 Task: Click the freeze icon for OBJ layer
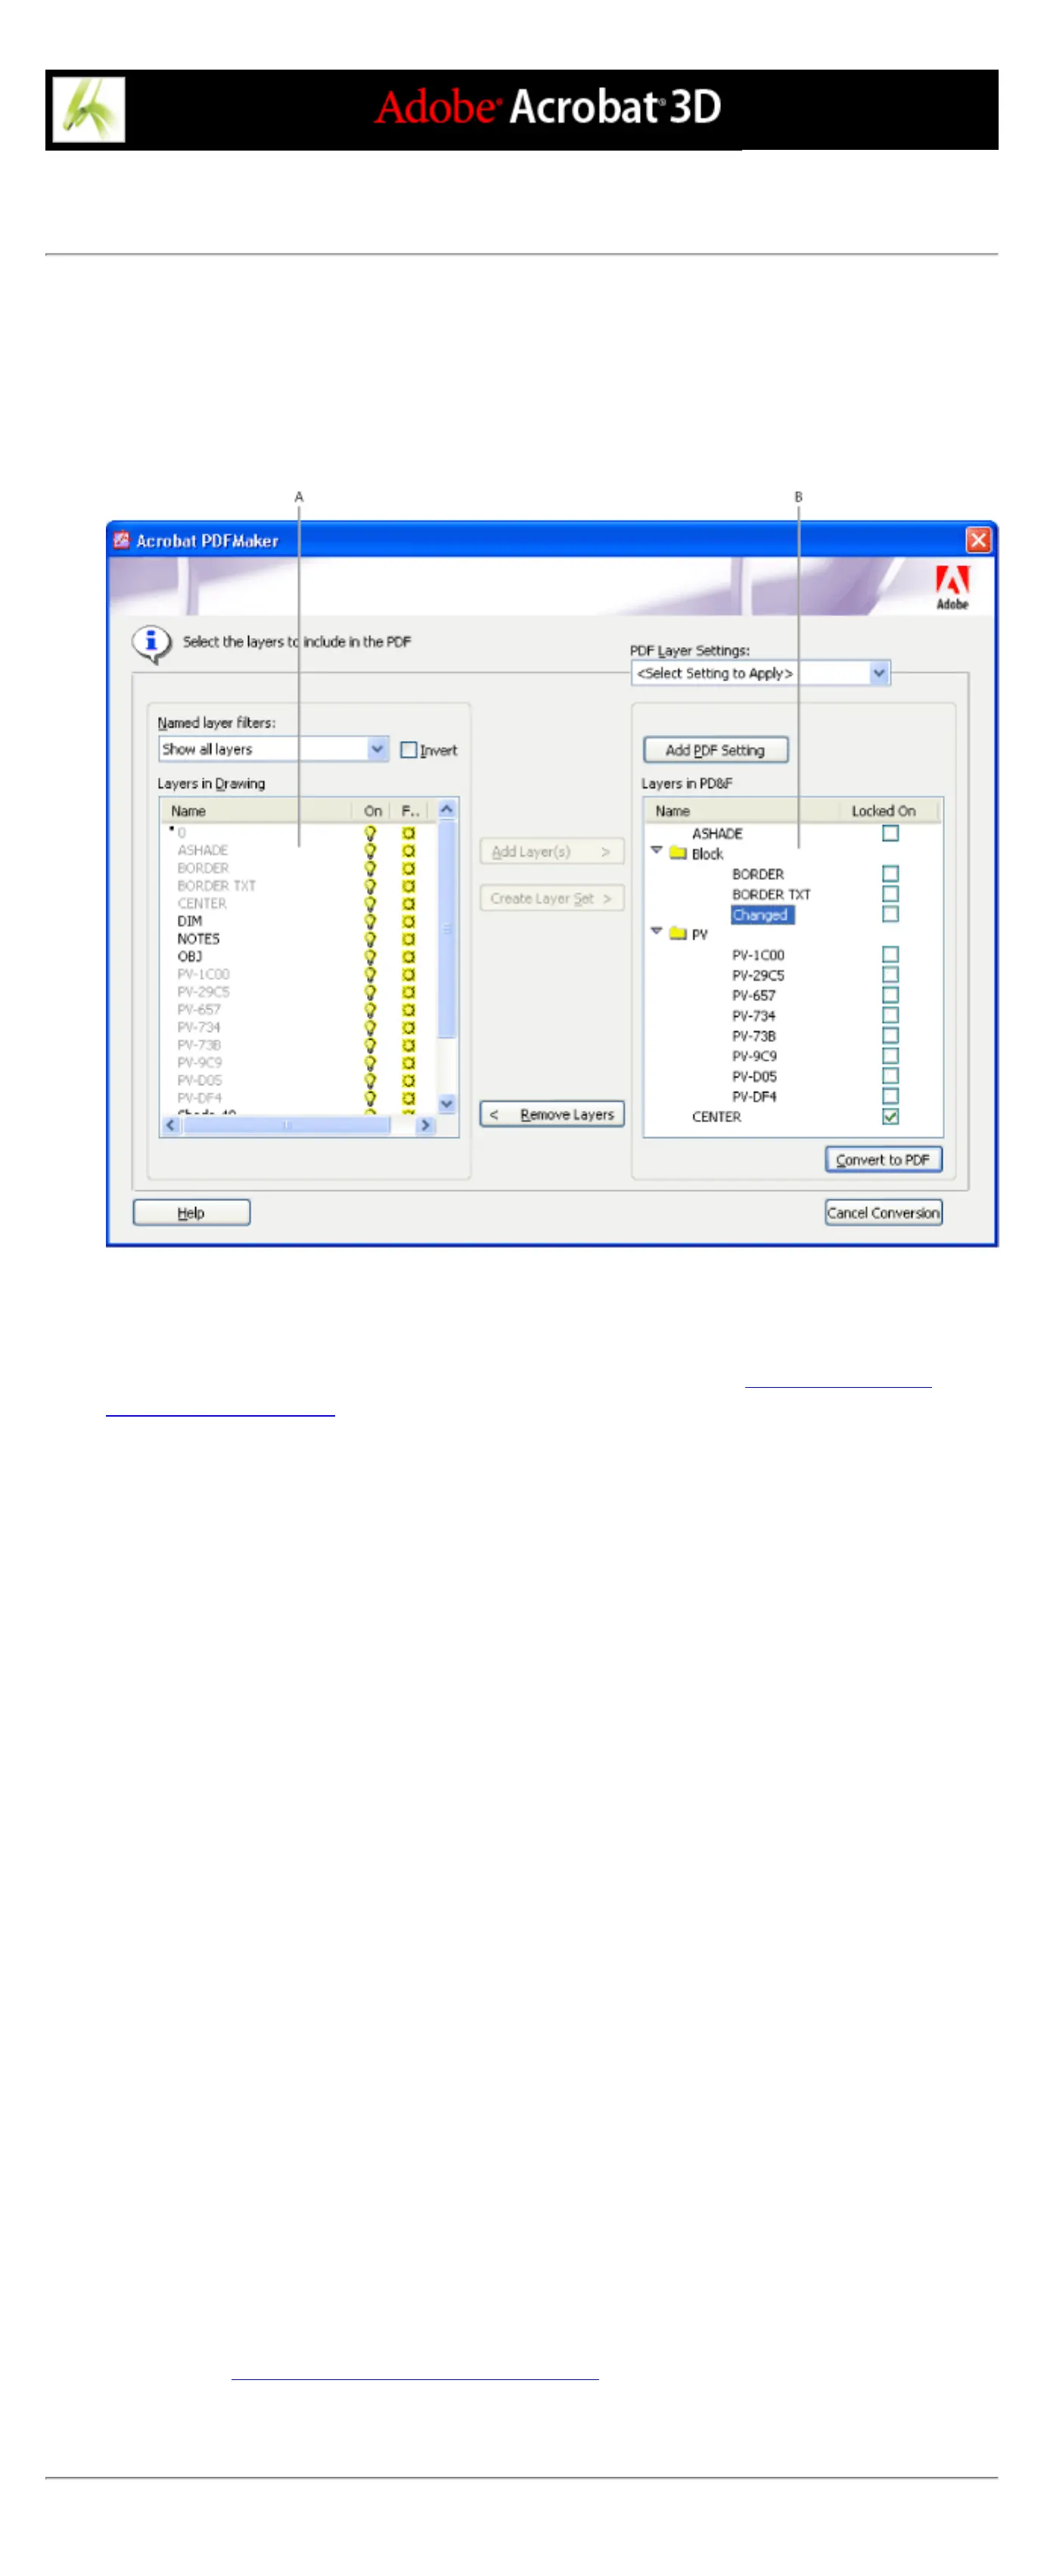(408, 957)
